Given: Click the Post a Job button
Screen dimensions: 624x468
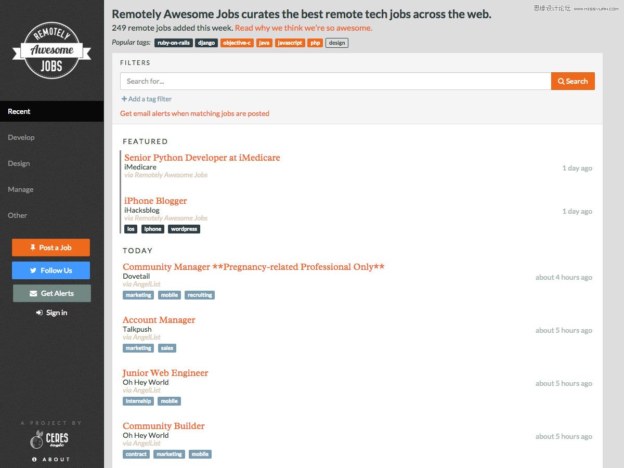Looking at the screenshot, I should (x=51, y=248).
